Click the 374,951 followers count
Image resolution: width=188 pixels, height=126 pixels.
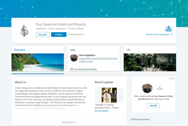point(76,34)
